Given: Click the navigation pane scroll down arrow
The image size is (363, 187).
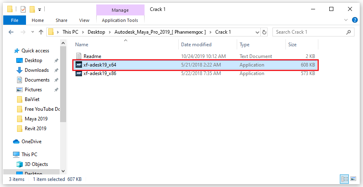Looking at the screenshot, I should coord(63,171).
